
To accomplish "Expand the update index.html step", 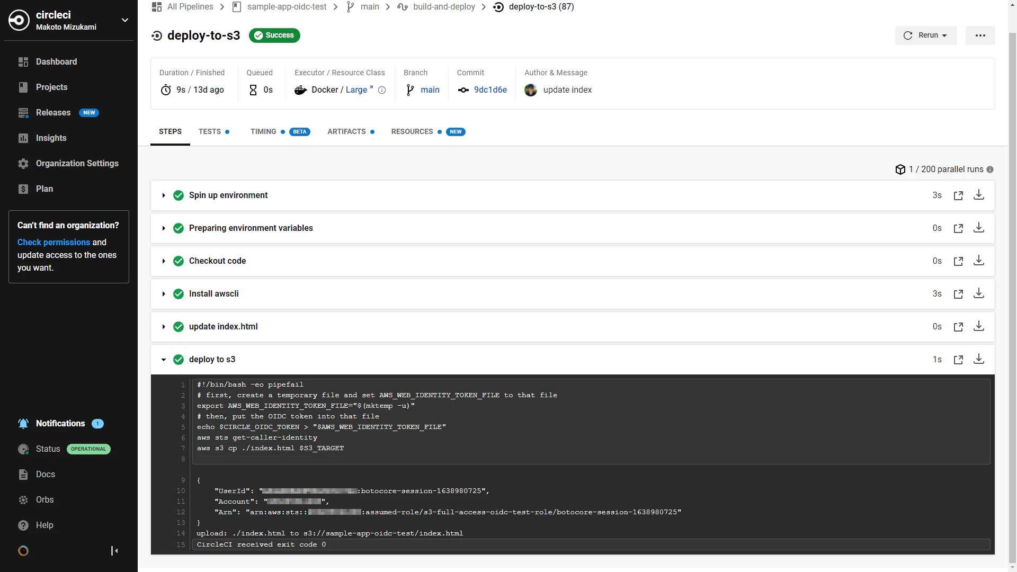I will pyautogui.click(x=164, y=327).
